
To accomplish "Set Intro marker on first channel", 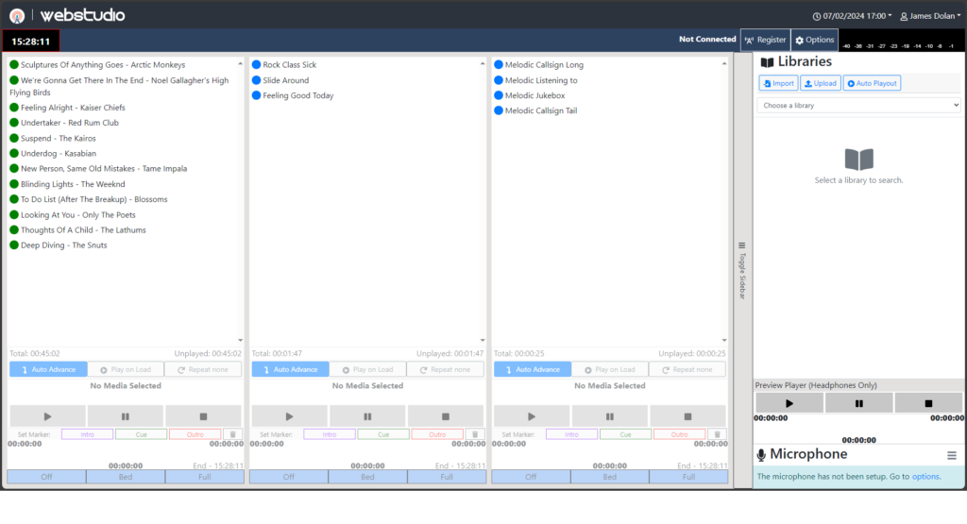I will pyautogui.click(x=88, y=434).
